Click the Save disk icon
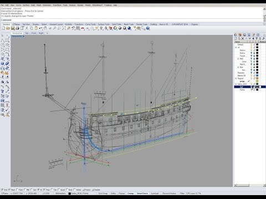This screenshot has width=266, height=199. pyautogui.click(x=13, y=28)
